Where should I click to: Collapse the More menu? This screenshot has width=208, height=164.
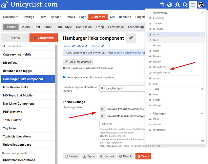pos(176,40)
